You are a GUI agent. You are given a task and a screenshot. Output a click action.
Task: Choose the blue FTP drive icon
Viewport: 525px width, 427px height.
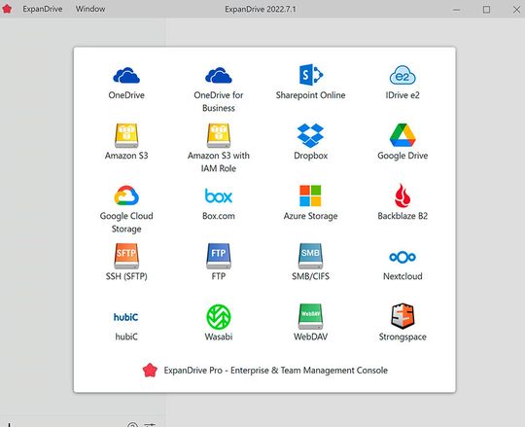coord(219,256)
